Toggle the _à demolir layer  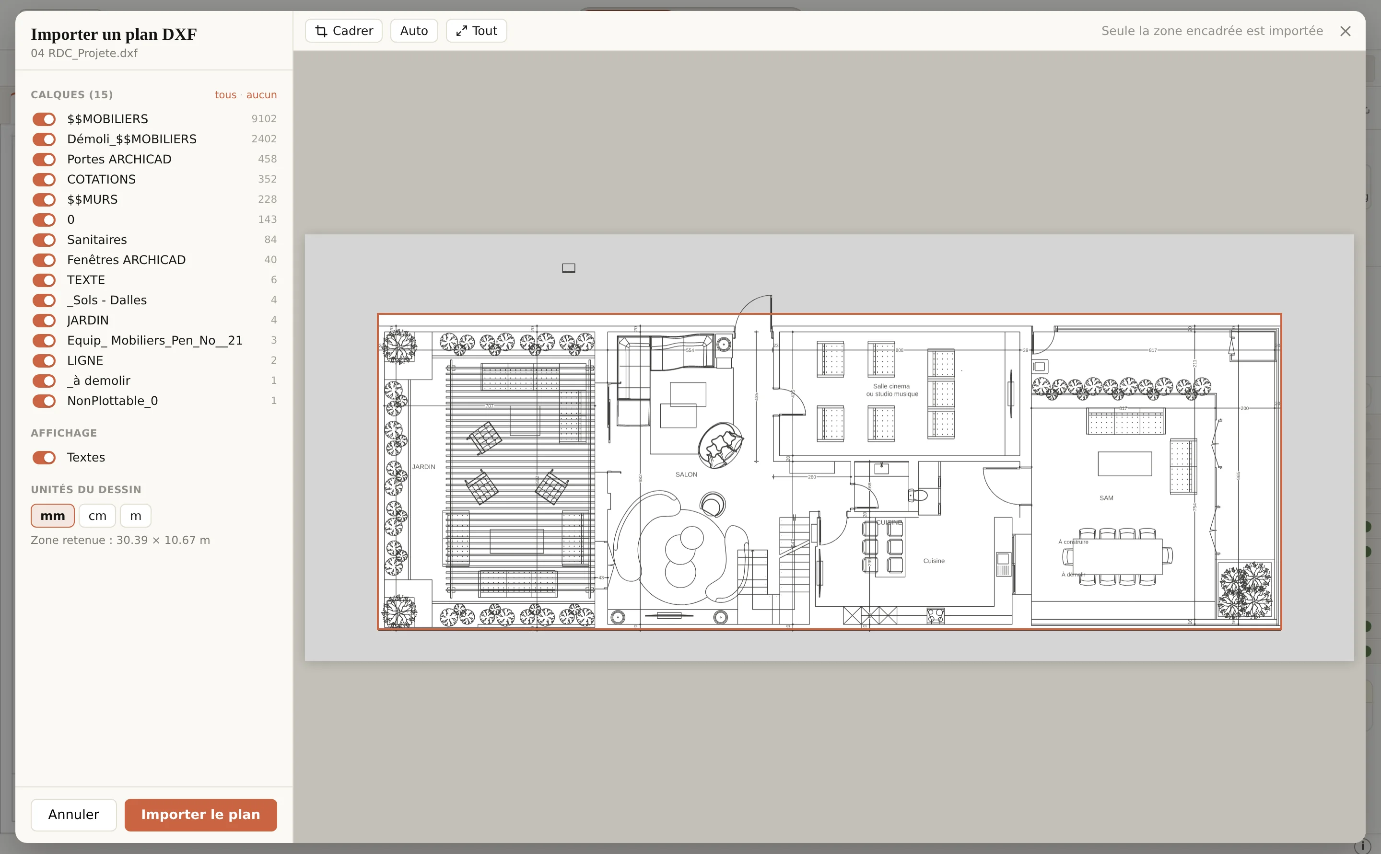[44, 381]
